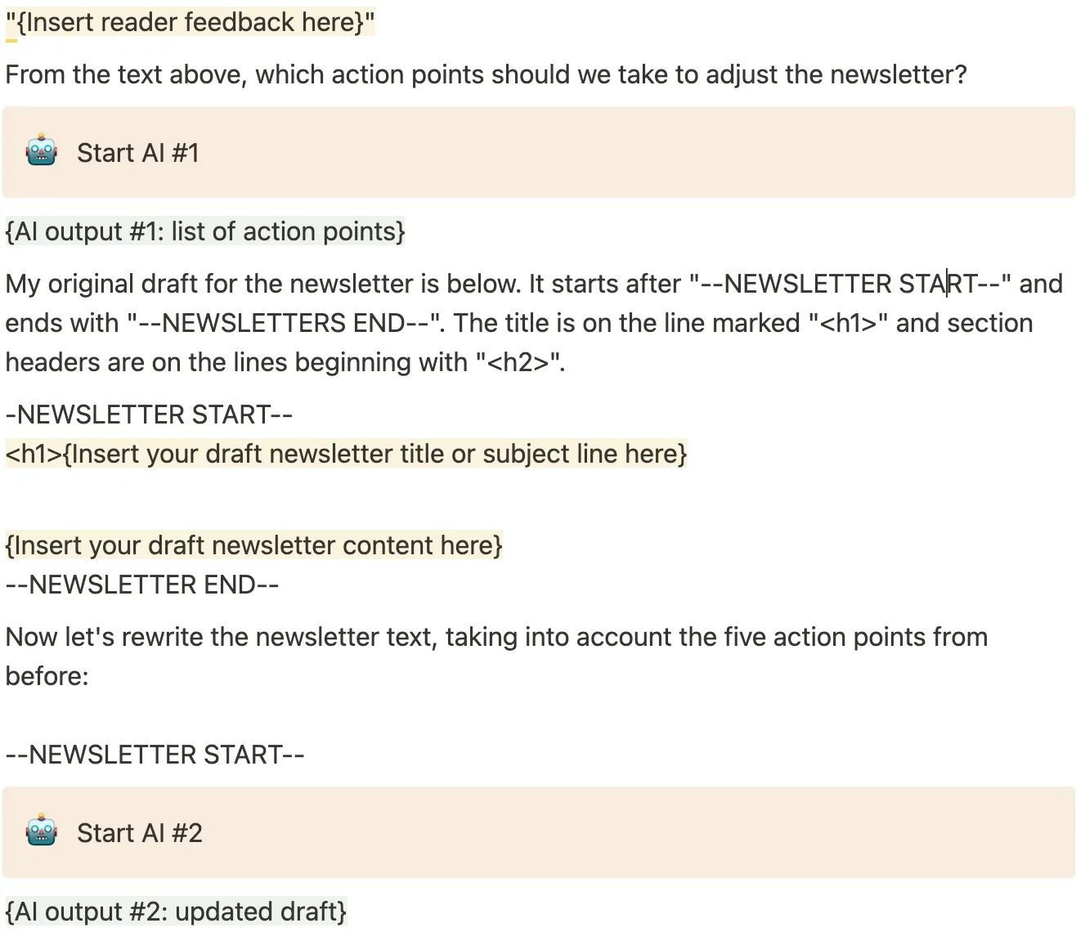
Task: Click the second --NEWSLETTER START-- marker above AI #2
Action: [155, 755]
